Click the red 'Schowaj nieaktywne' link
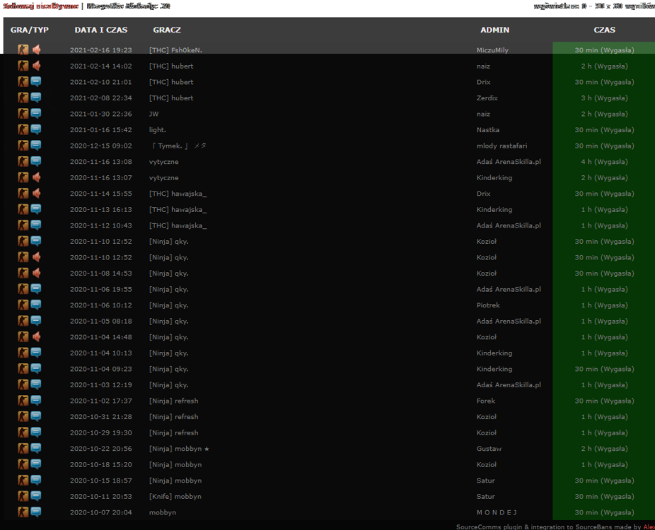Screen dimensions: 655x530 pyautogui.click(x=40, y=6)
